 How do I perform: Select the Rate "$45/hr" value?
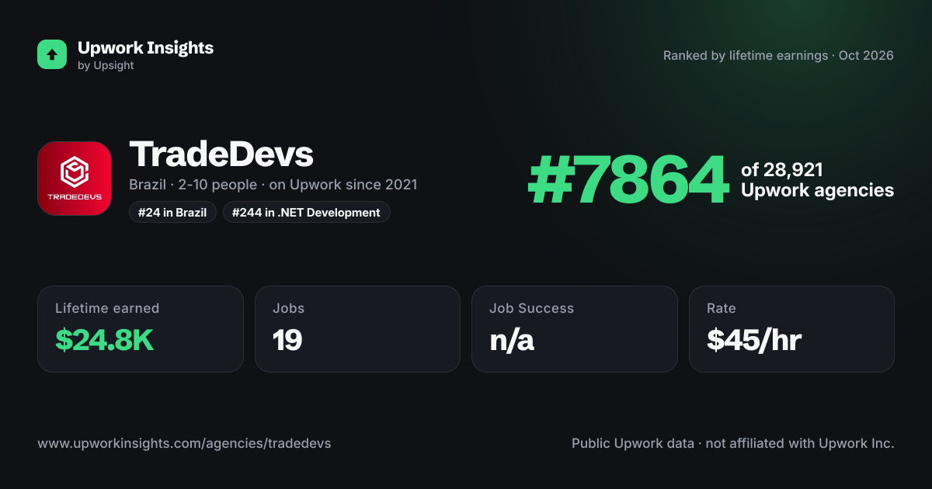tap(753, 340)
